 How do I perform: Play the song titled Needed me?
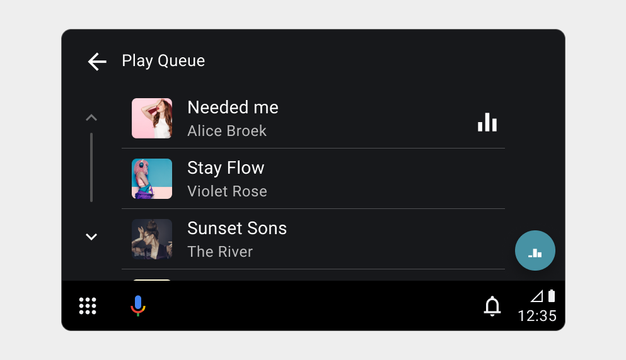pyautogui.click(x=233, y=108)
